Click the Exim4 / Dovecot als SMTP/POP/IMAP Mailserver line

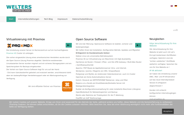(102, 80)
